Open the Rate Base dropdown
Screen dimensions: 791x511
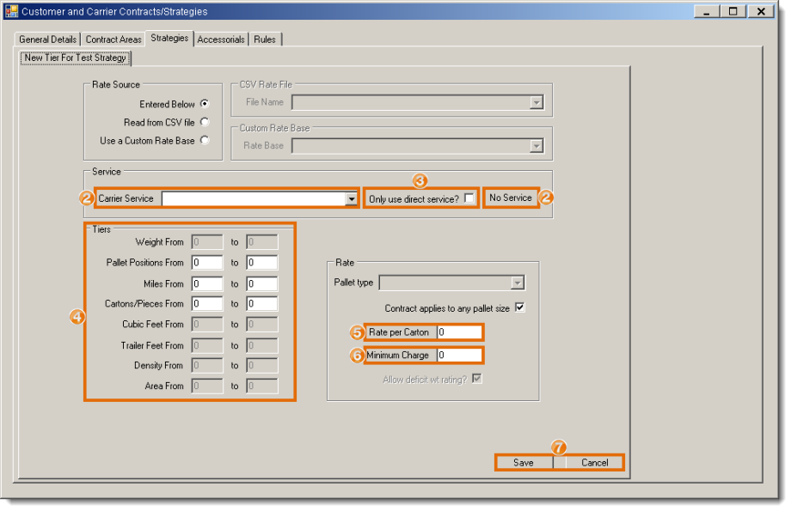click(537, 146)
